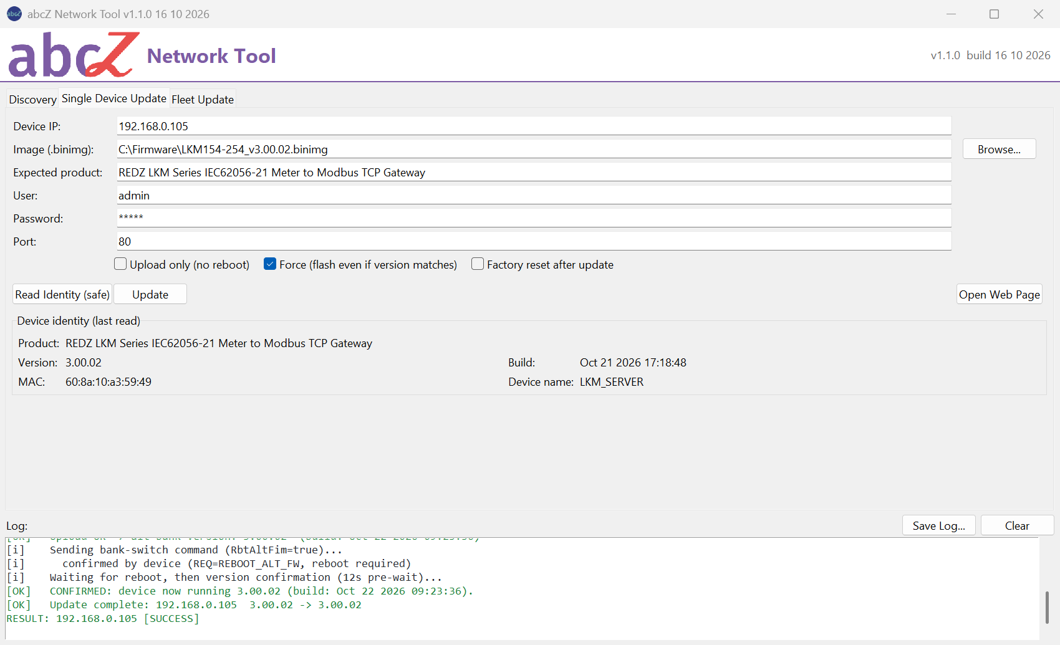Viewport: 1060px width, 645px height.
Task: Start the firmware Update button
Action: [x=150, y=294]
